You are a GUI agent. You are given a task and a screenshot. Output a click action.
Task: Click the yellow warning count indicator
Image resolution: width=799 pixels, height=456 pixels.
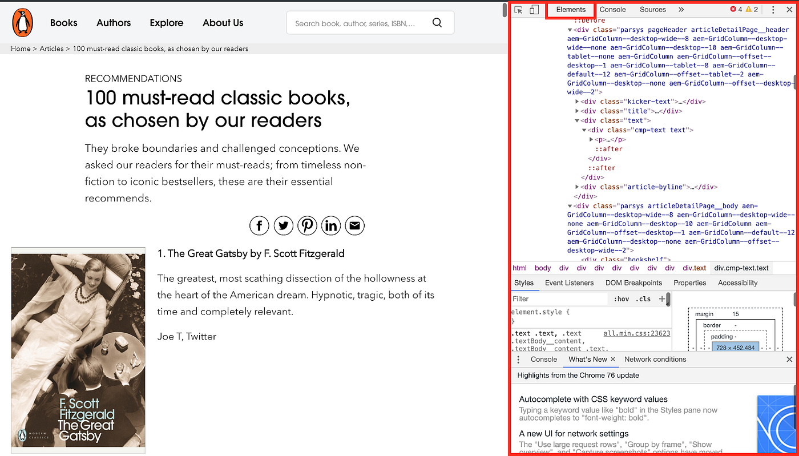[752, 10]
